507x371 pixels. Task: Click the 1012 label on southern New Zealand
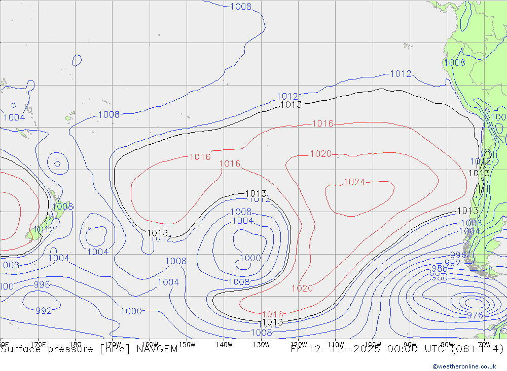click(44, 230)
